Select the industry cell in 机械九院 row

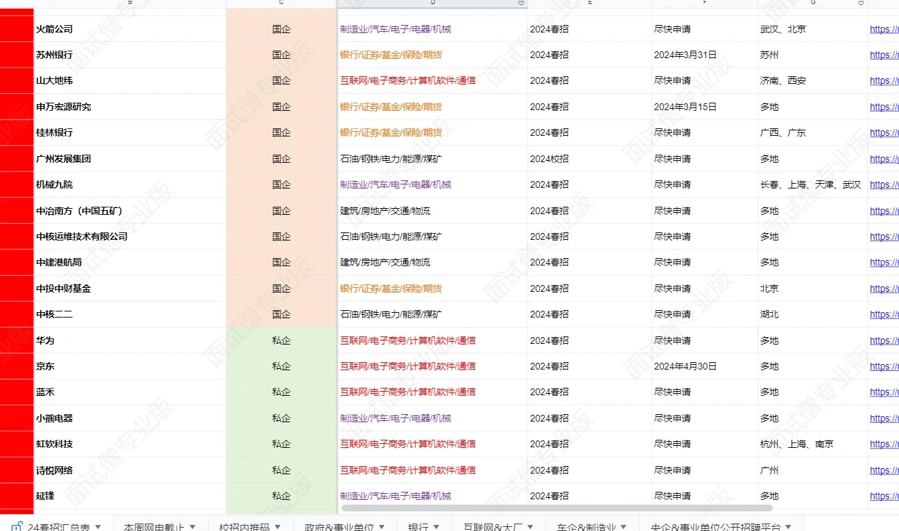point(432,184)
